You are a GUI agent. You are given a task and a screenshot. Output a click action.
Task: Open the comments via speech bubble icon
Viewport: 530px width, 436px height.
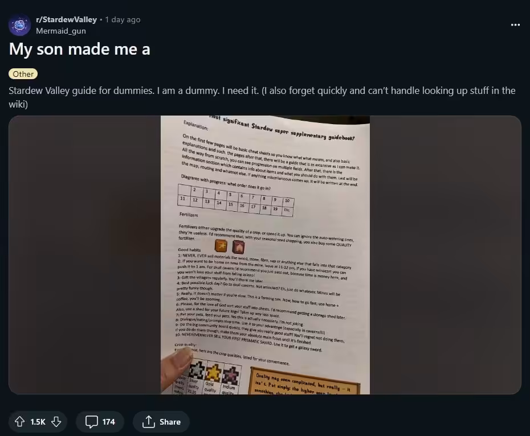(x=91, y=422)
